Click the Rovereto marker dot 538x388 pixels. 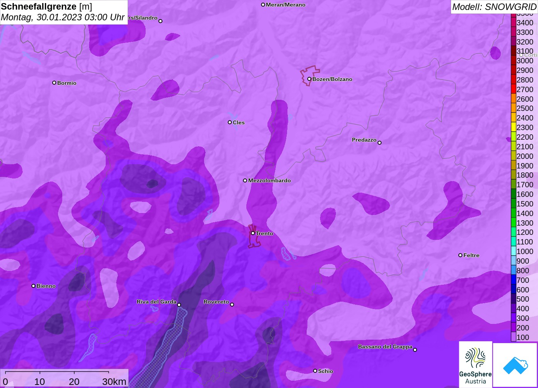232,305
